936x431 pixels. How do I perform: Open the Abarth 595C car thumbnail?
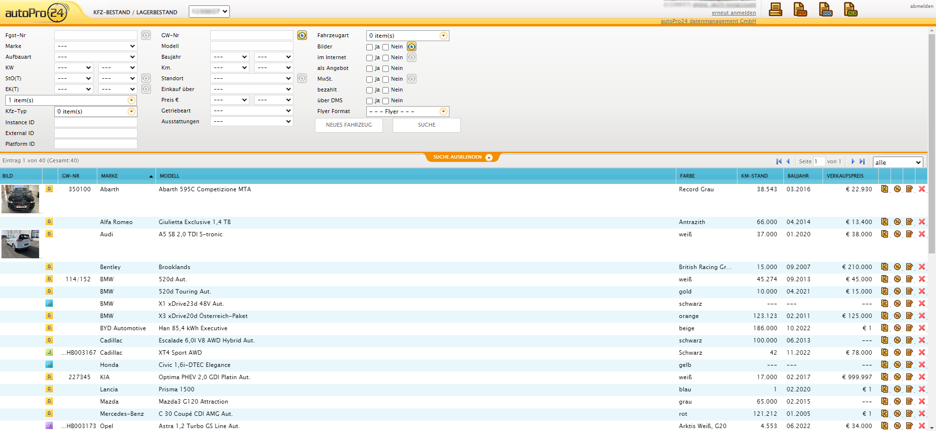coord(20,199)
